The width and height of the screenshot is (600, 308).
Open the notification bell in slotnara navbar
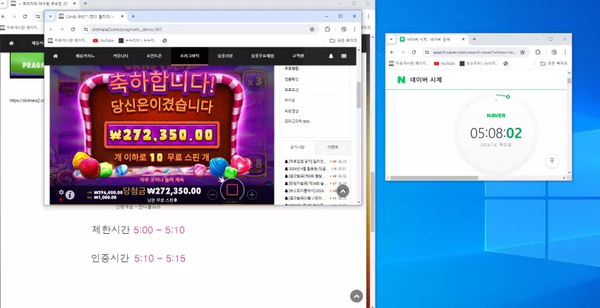click(331, 56)
